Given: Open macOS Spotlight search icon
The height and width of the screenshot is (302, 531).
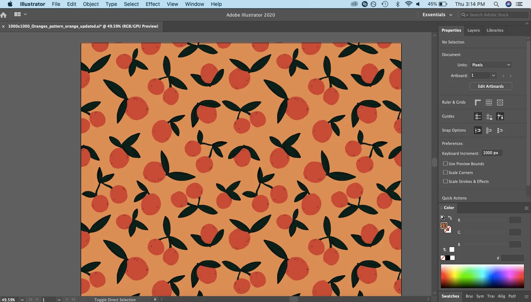Looking at the screenshot, I should (496, 4).
